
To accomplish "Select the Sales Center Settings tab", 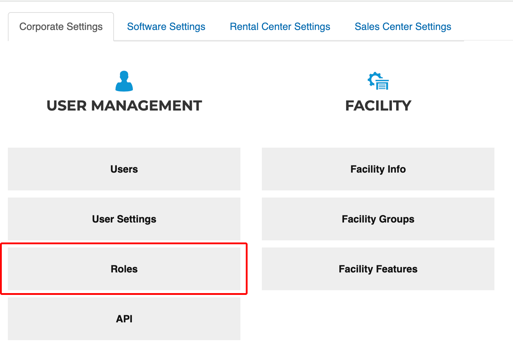I will [403, 27].
